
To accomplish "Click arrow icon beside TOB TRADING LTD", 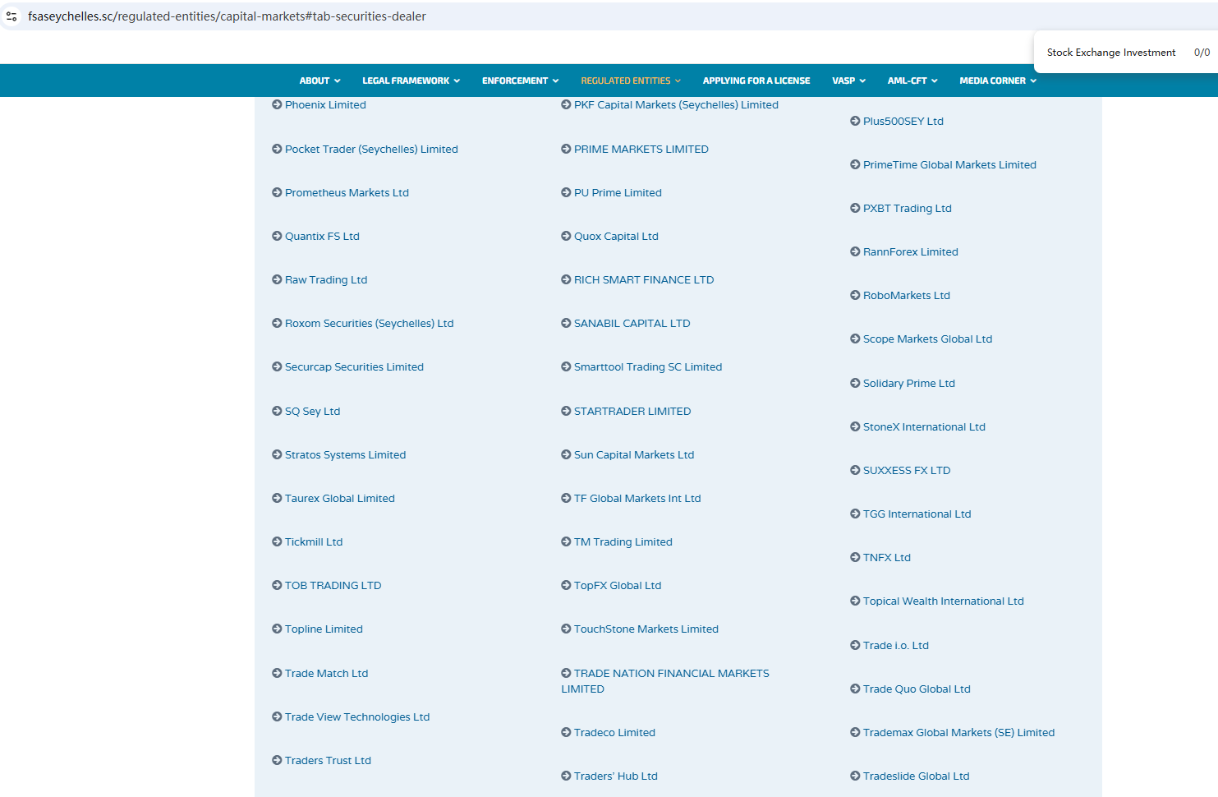I will [x=277, y=585].
